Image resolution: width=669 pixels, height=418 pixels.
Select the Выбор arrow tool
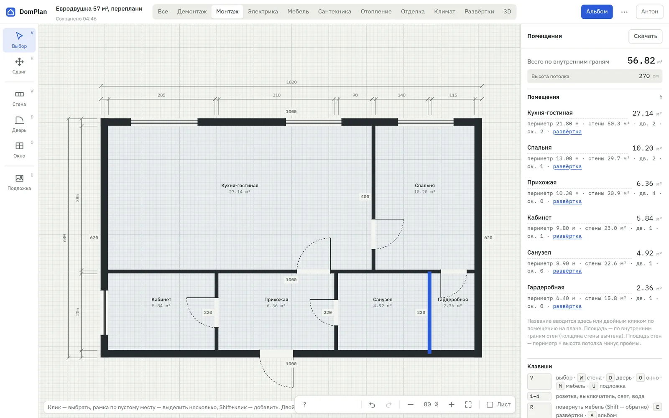(19, 40)
